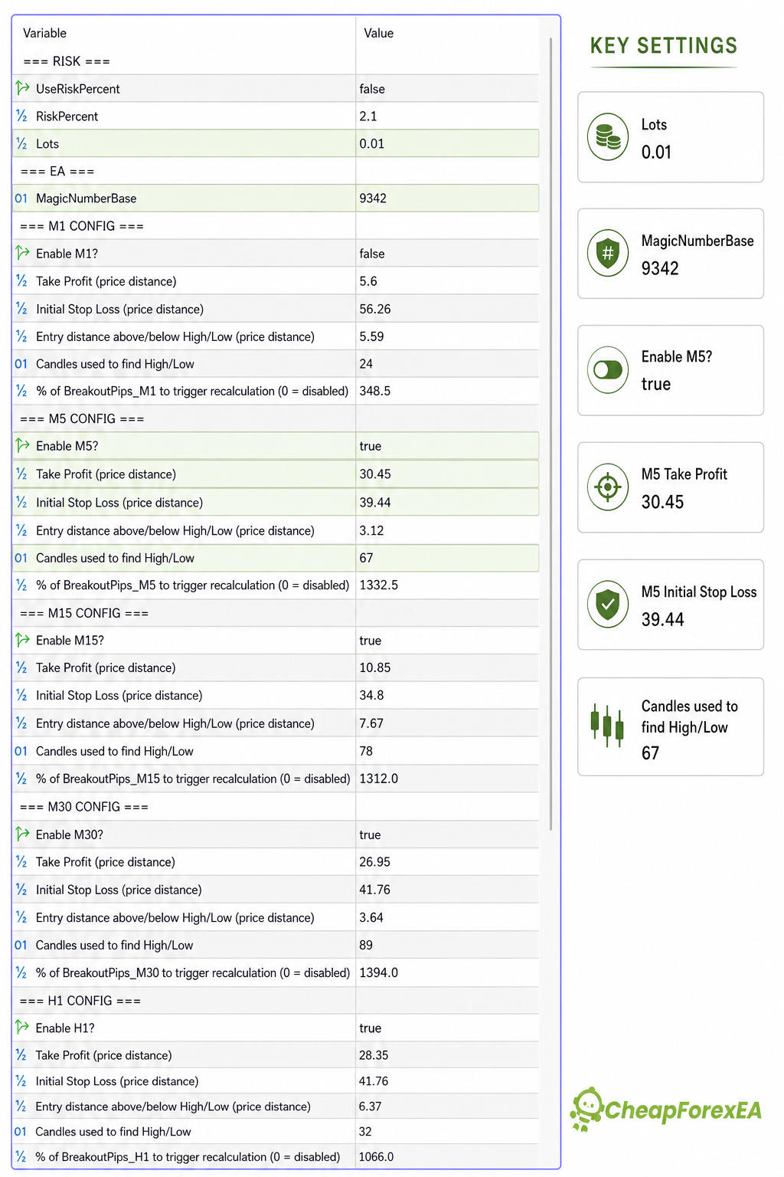Select the value 348.5 for BreakoutPips_M1
The width and height of the screenshot is (784, 1177).
pyautogui.click(x=375, y=392)
